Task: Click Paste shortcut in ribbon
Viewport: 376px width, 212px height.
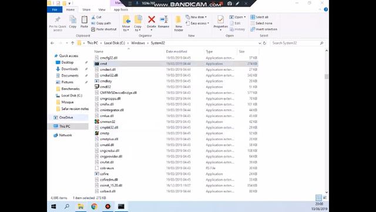Action: 104,29
